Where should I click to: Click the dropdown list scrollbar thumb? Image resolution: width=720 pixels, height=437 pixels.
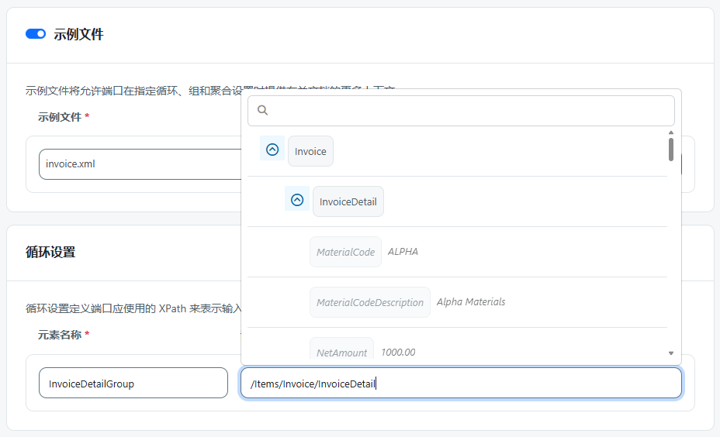pyautogui.click(x=670, y=149)
